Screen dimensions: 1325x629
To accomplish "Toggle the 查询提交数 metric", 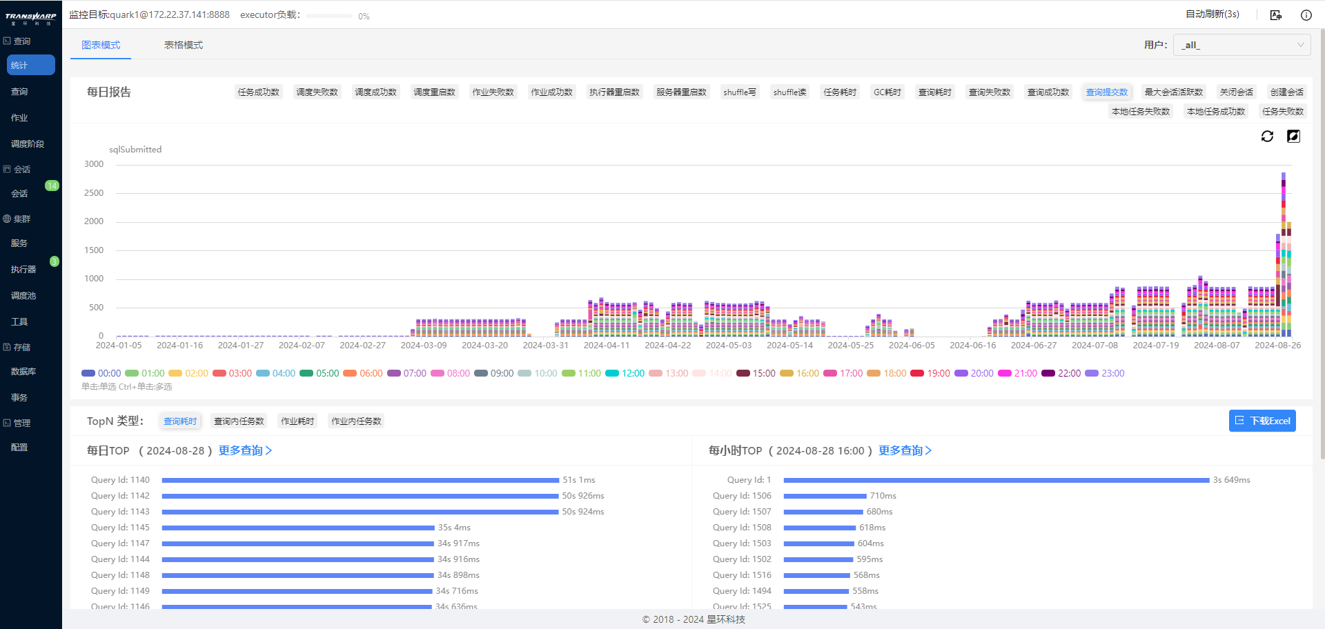I will click(1107, 92).
